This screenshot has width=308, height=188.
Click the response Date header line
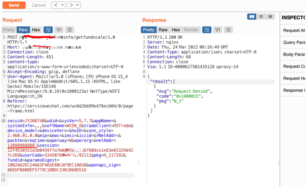click(188, 47)
